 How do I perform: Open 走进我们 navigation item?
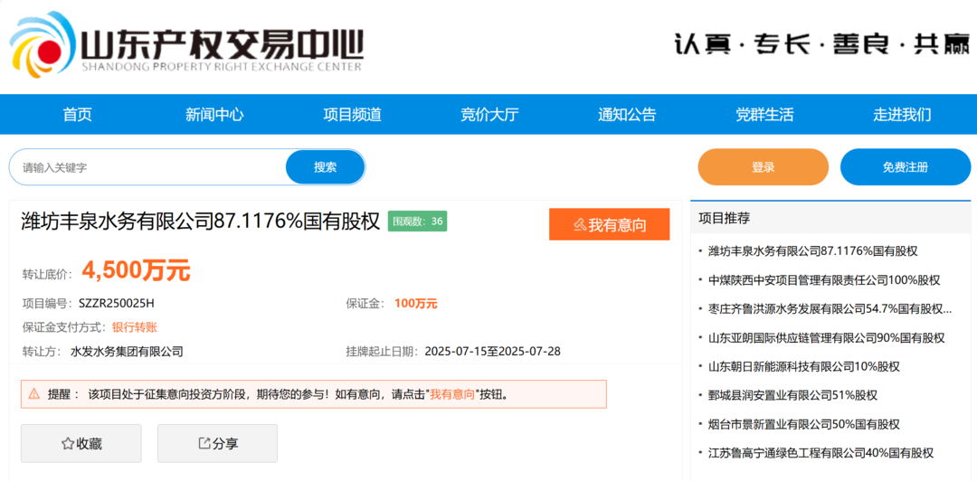click(x=902, y=115)
